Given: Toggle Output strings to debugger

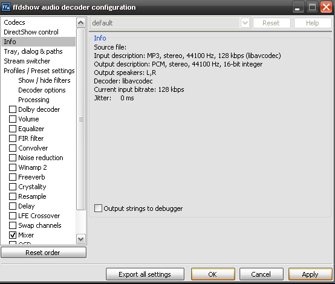Looking at the screenshot, I should click(98, 208).
